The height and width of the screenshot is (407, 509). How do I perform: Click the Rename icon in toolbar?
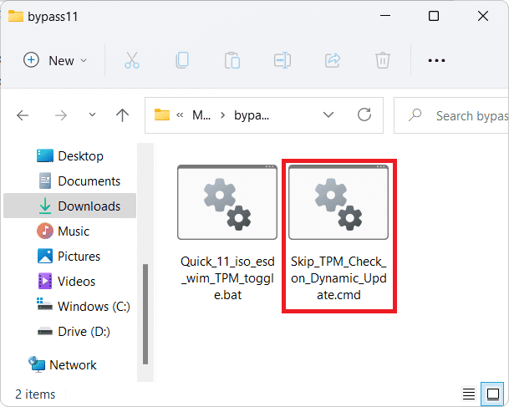tap(282, 60)
